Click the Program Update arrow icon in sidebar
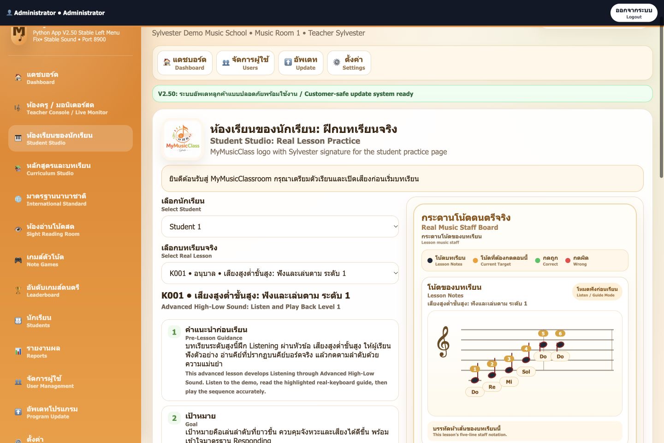This screenshot has width=664, height=443. pyautogui.click(x=18, y=412)
